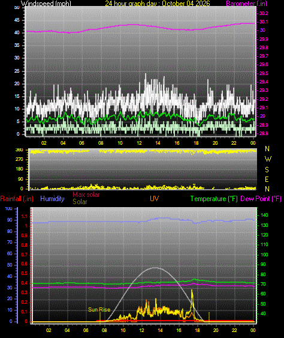284x338 pixels.
Task: Click the Rainfall (.in) legend label
Action: pos(17,199)
